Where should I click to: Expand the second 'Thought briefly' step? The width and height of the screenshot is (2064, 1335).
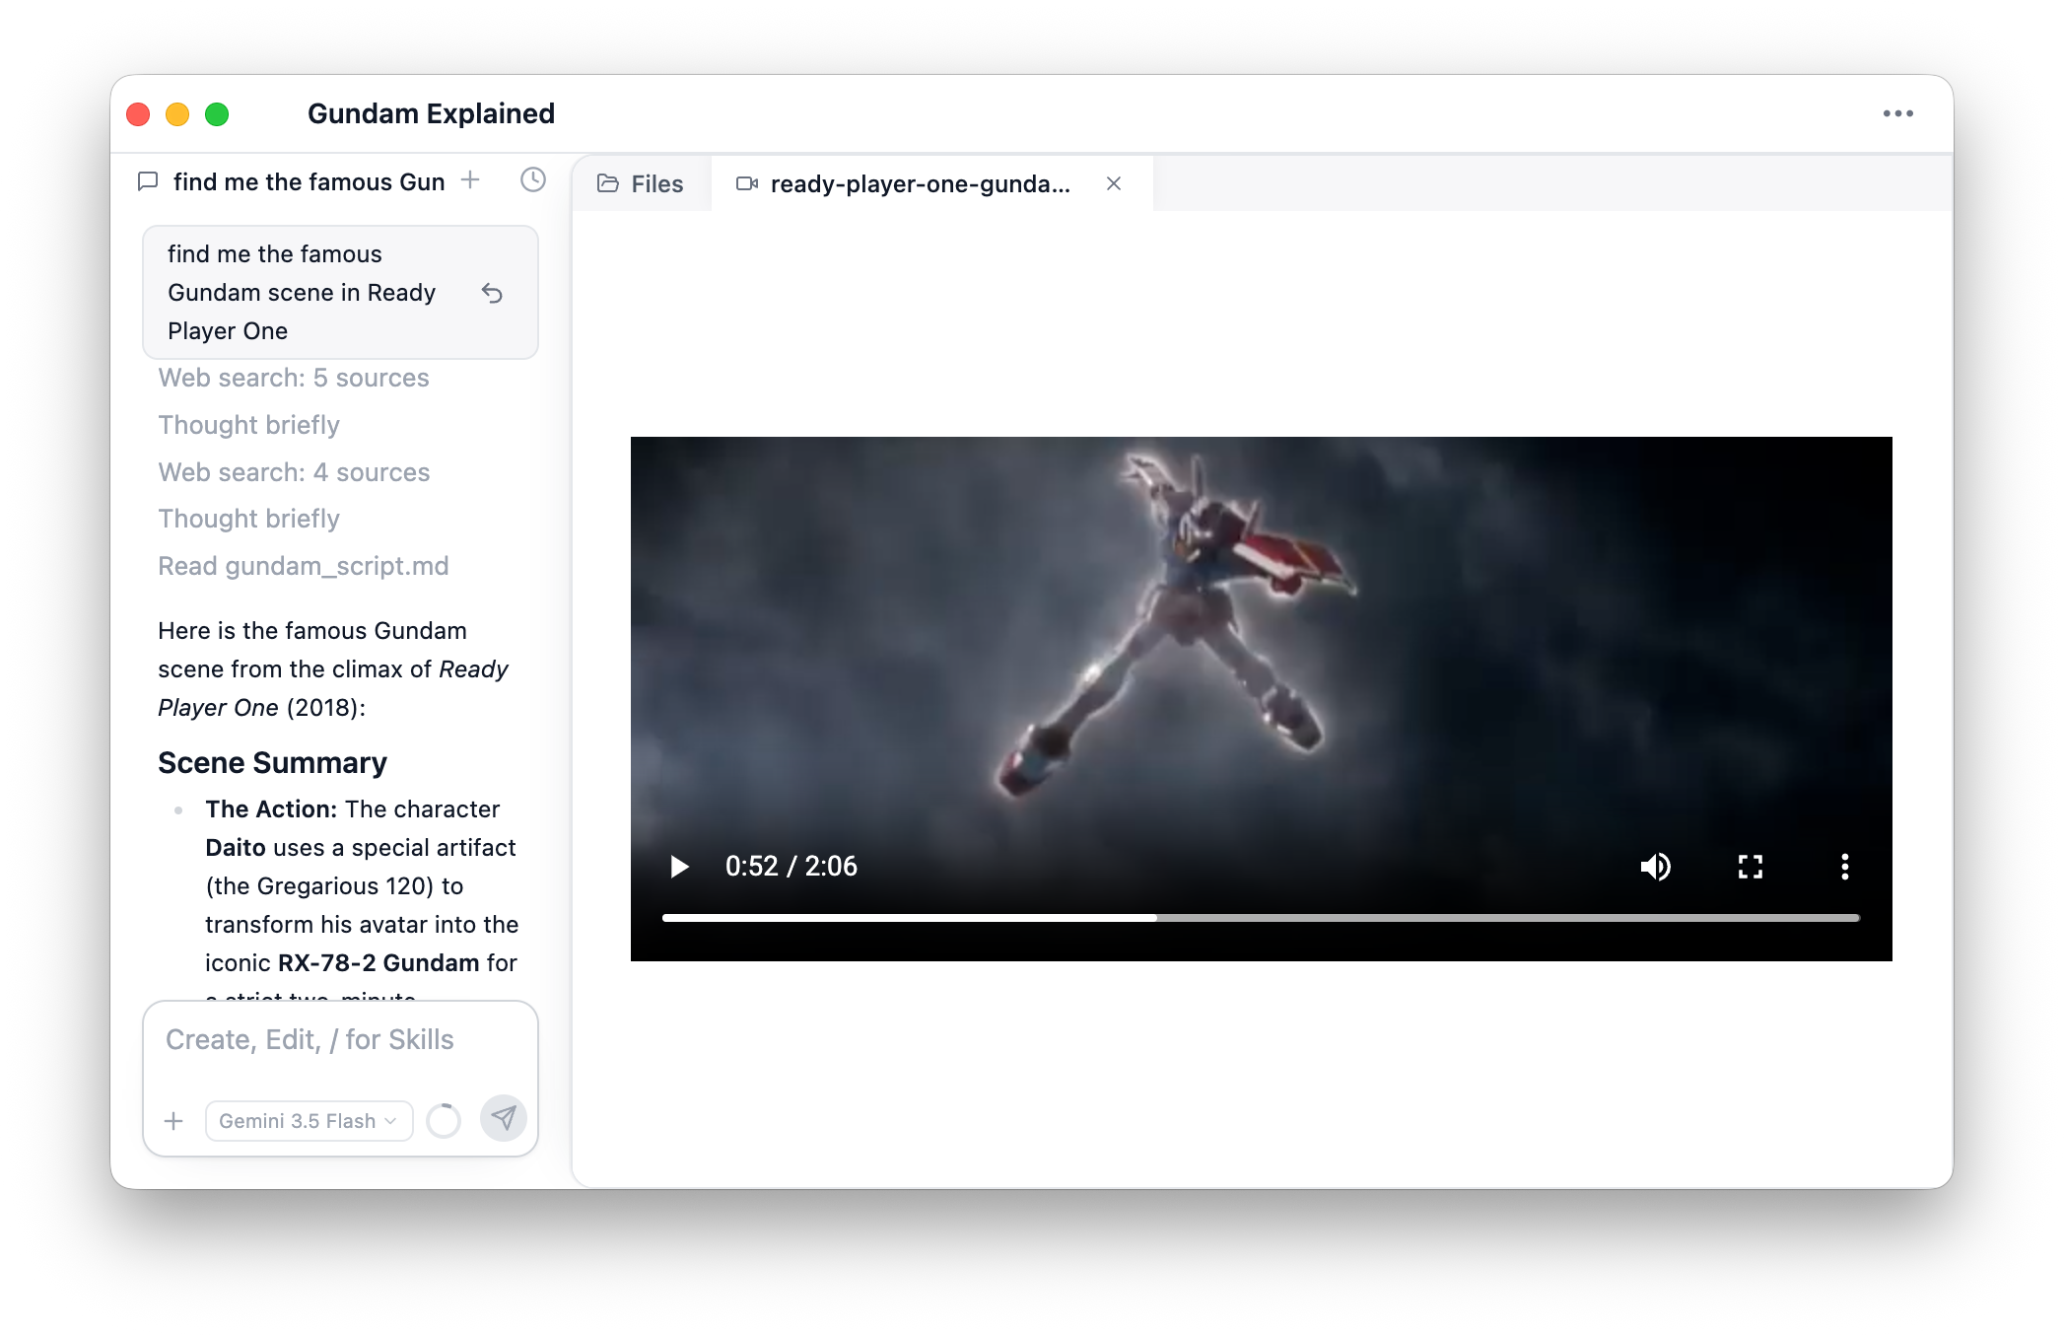tap(248, 519)
